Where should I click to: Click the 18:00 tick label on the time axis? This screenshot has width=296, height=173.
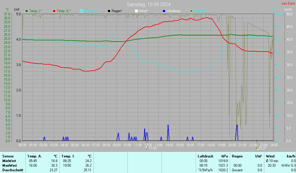point(211,145)
